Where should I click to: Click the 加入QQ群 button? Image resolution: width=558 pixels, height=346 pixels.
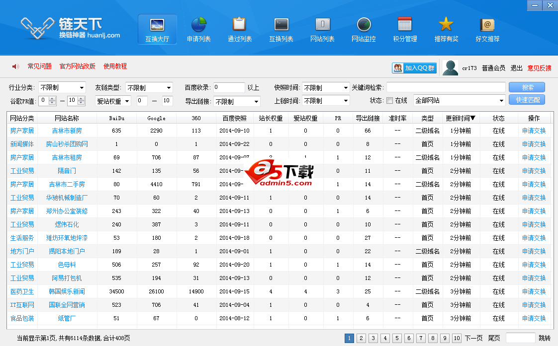[x=414, y=68]
